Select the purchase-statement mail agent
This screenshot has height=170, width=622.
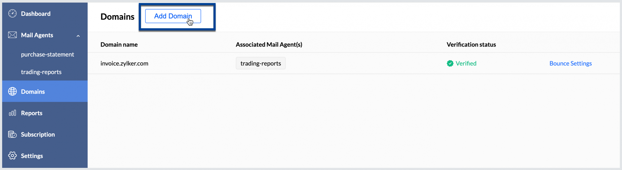48,55
